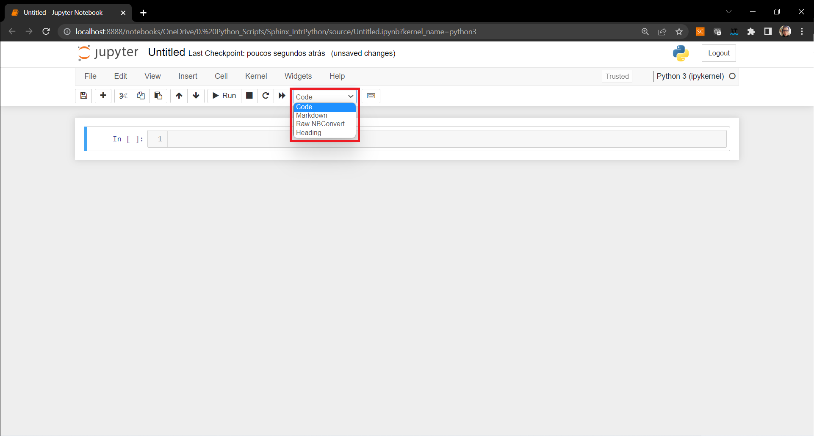Image resolution: width=814 pixels, height=436 pixels.
Task: Open a new browser tab
Action: pyautogui.click(x=144, y=13)
